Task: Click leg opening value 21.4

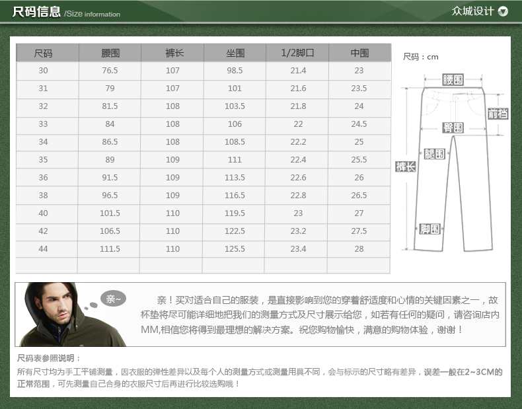Action: 298,71
